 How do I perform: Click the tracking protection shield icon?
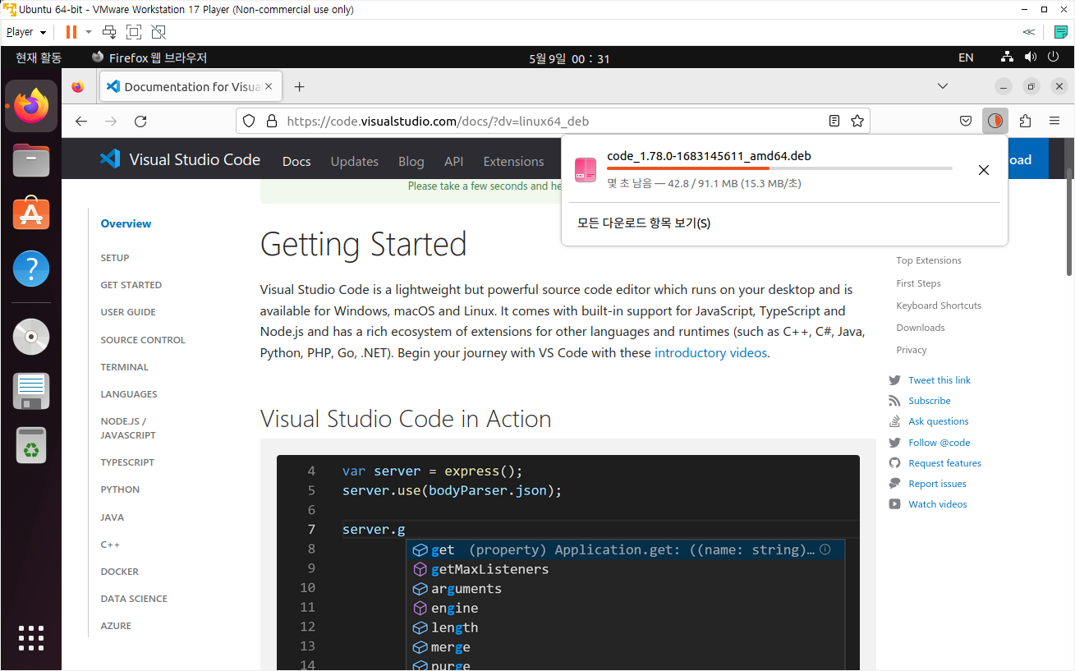tap(250, 121)
